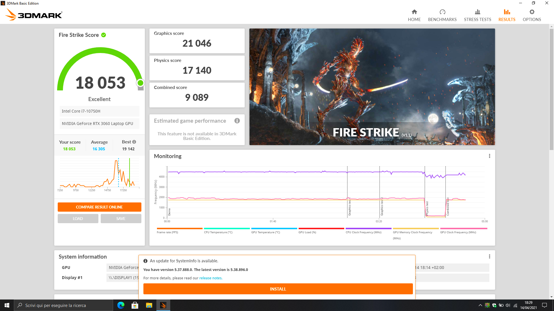The width and height of the screenshot is (554, 311).
Task: Open the OPTIONS tab label
Action: pyautogui.click(x=532, y=20)
